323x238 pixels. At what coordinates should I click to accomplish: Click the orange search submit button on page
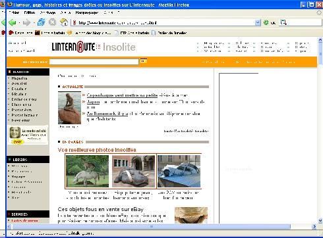[x=144, y=61]
